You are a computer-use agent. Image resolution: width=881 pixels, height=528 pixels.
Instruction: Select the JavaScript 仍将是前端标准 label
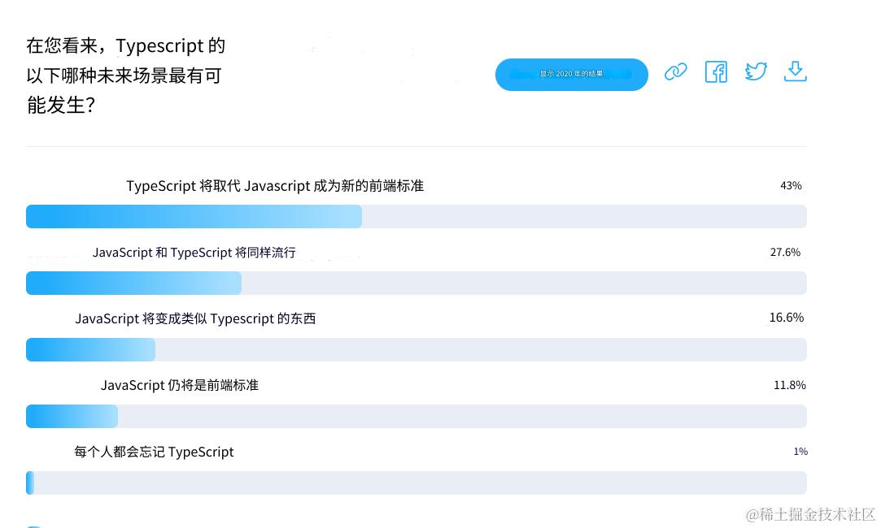179,385
